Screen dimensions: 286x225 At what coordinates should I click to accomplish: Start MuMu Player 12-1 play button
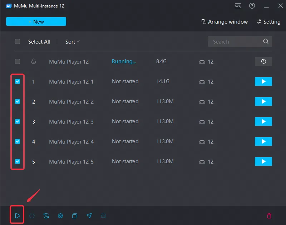tap(263, 81)
